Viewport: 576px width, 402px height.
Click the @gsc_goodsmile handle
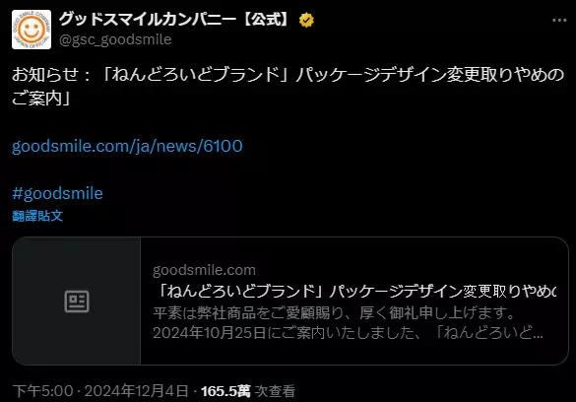point(115,39)
